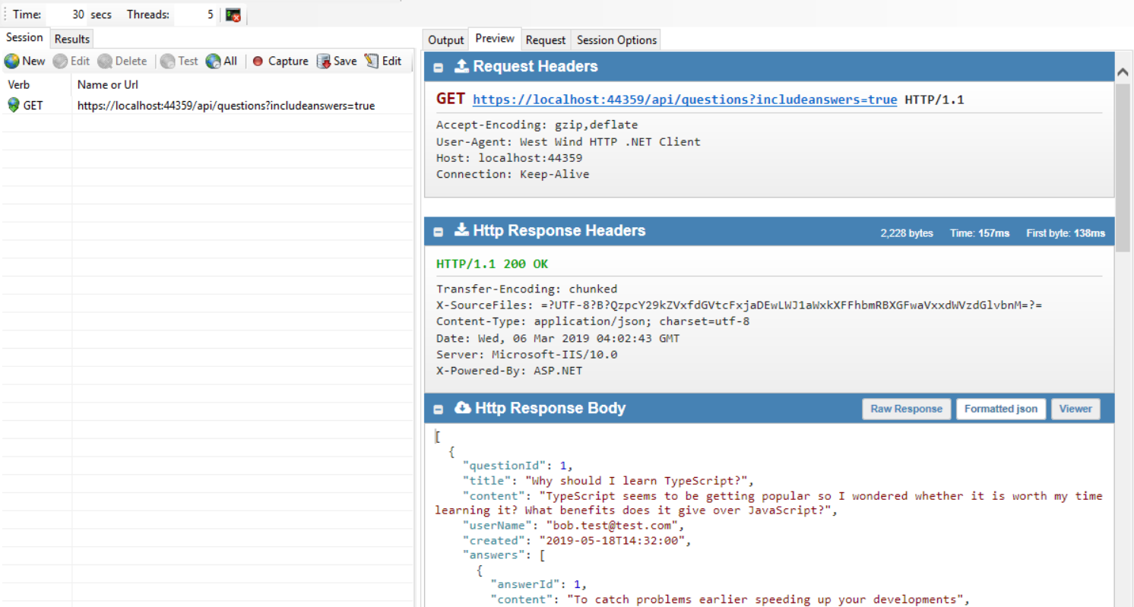Click the Formatted json button
The height and width of the screenshot is (607, 1134).
[1000, 409]
